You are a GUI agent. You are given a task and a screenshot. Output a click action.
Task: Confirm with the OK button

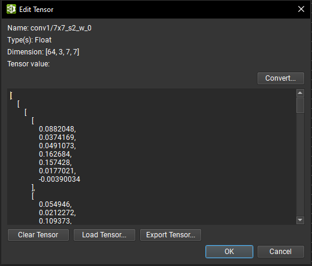coord(229,252)
